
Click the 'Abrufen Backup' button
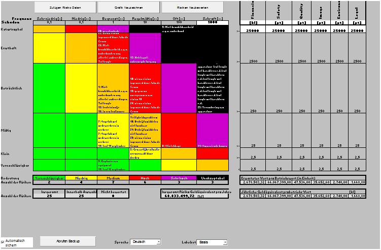tap(68, 241)
